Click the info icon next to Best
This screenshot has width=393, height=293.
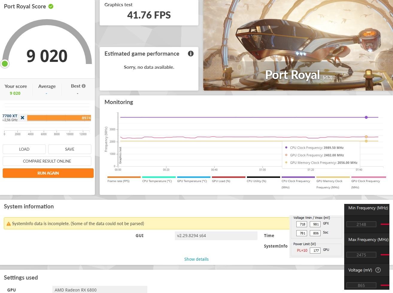tap(84, 86)
